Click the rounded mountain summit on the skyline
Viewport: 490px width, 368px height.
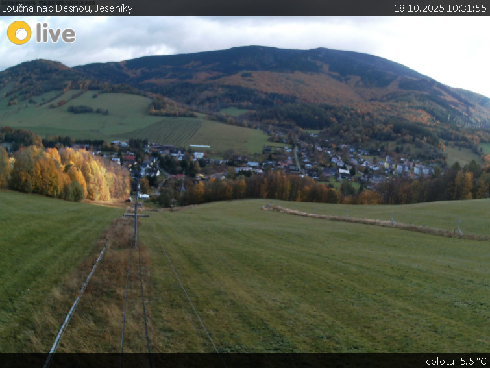pyautogui.click(x=273, y=51)
